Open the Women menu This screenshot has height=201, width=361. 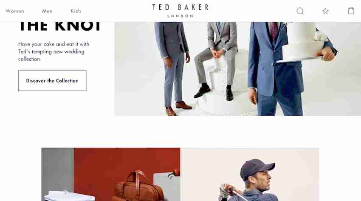pyautogui.click(x=15, y=11)
